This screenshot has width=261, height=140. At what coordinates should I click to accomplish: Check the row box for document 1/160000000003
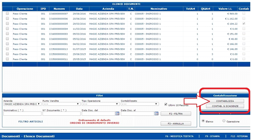click(7, 33)
